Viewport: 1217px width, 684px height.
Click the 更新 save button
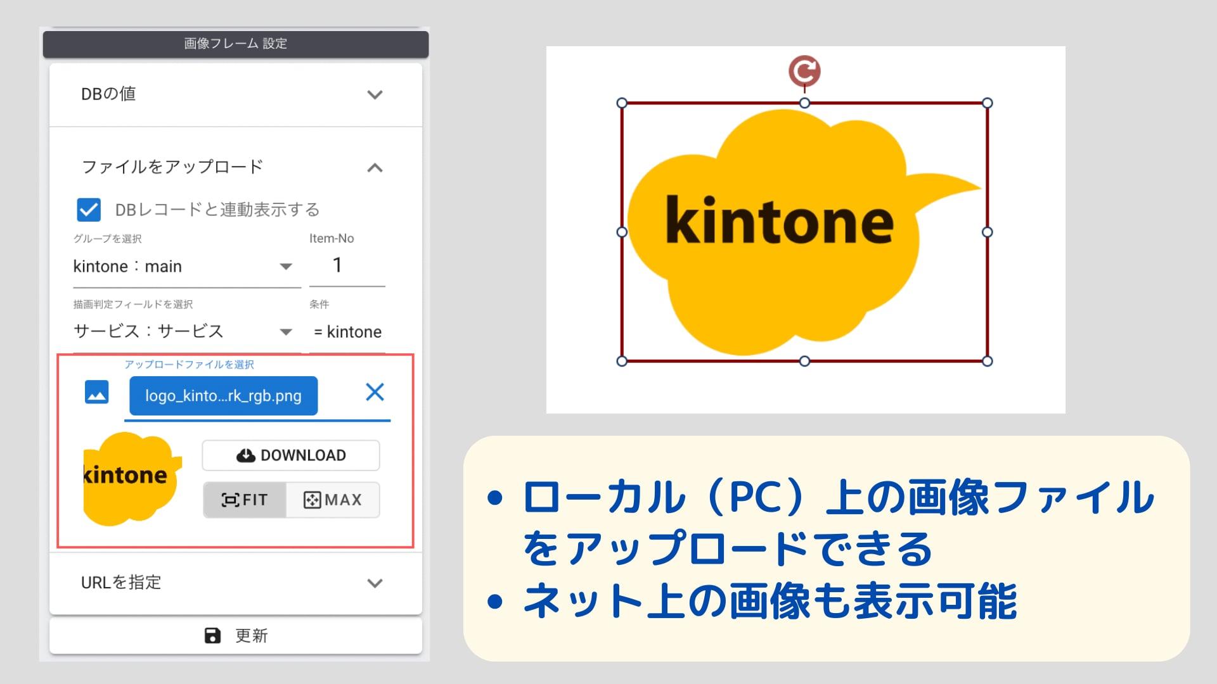(236, 635)
